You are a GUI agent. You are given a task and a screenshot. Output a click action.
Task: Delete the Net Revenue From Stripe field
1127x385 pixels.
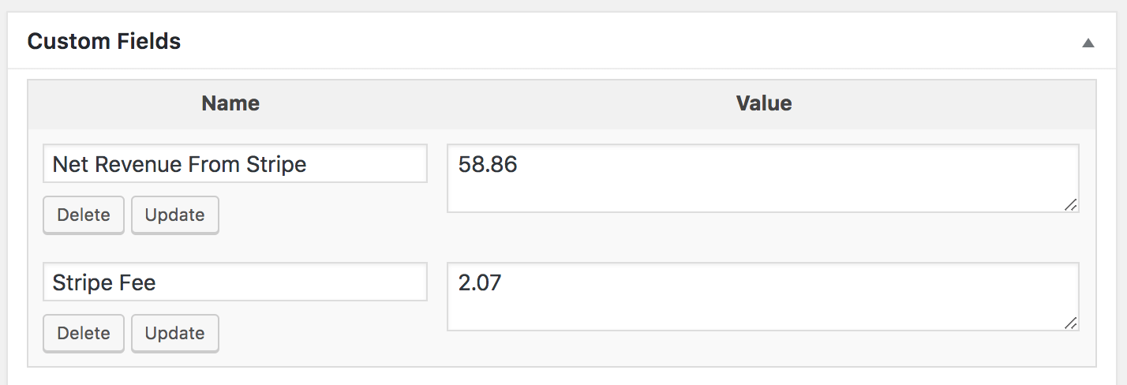click(x=84, y=215)
